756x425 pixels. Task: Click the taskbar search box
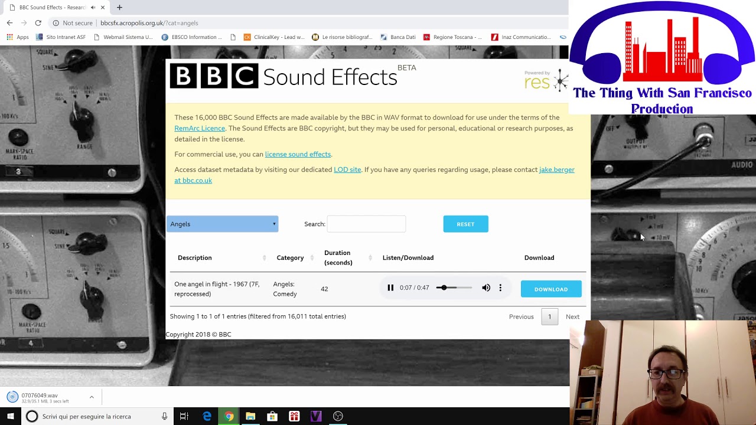click(97, 416)
